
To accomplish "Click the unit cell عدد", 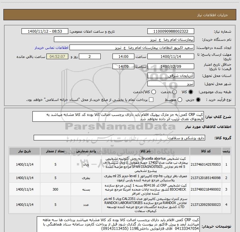I will click(86, 205).
